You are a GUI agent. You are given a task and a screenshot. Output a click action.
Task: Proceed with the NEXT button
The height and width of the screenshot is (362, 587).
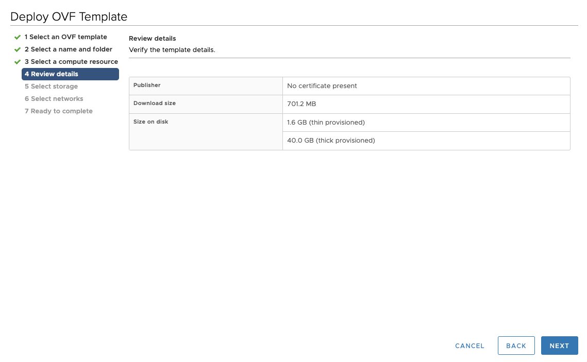[x=559, y=346]
